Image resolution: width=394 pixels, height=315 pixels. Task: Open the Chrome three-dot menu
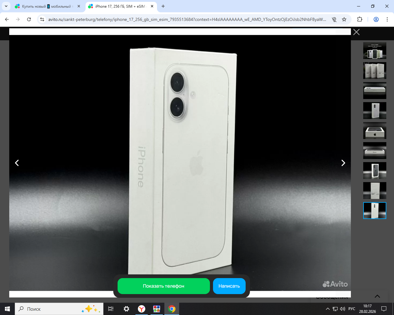coord(387,19)
